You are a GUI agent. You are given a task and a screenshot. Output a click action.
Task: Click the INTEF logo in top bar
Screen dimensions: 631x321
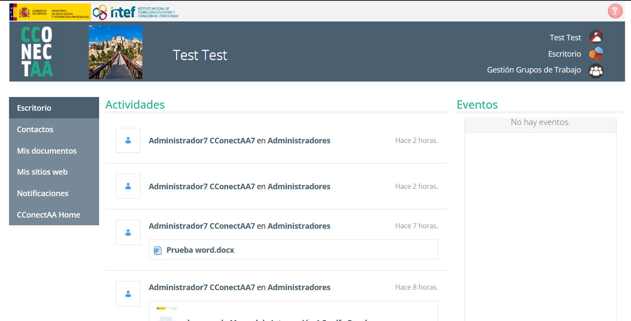136,12
